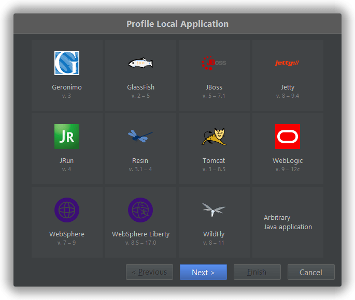Click version text 'v. 9 – 12c'

(288, 169)
